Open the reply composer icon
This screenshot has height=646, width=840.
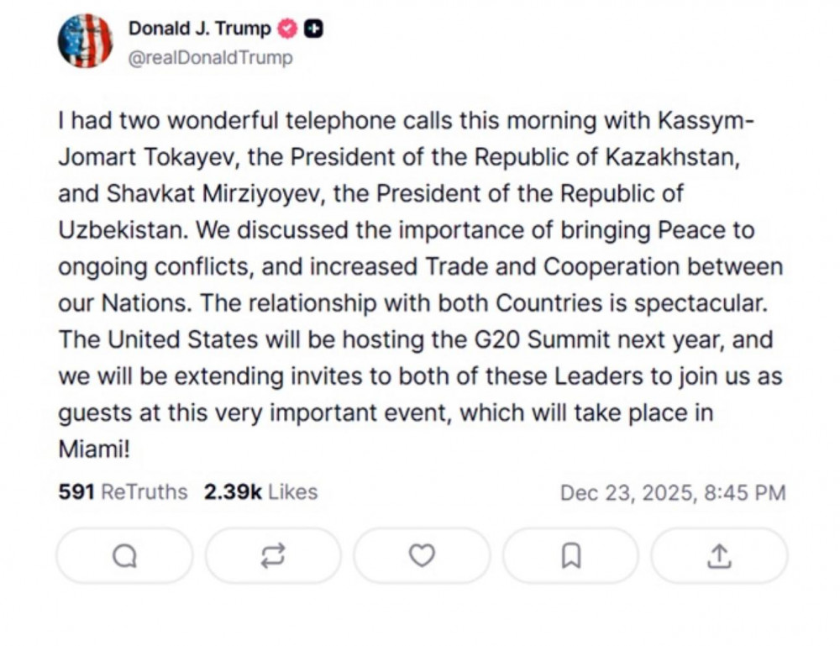point(123,555)
